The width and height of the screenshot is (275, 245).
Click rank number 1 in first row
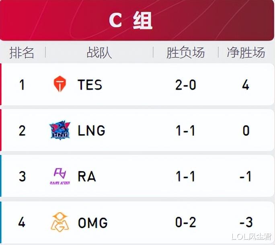tap(22, 85)
